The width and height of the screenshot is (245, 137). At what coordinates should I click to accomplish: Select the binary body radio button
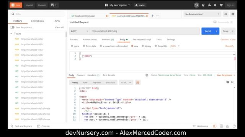pos(143,46)
